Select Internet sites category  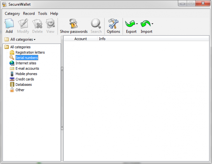pos(26,63)
